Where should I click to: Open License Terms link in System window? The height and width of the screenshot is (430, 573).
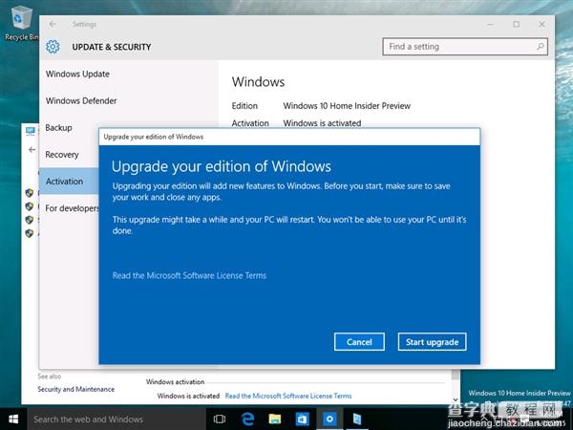(x=288, y=396)
